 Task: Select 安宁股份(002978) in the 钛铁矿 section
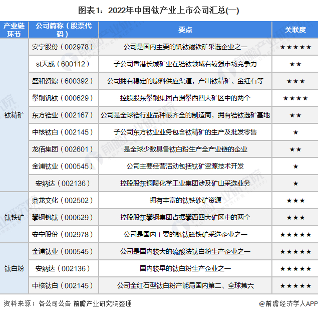point(63,235)
